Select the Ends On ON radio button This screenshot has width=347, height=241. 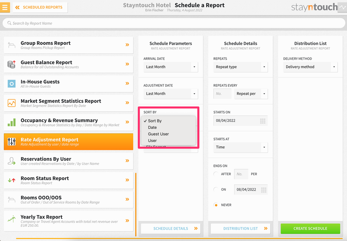[x=216, y=189]
